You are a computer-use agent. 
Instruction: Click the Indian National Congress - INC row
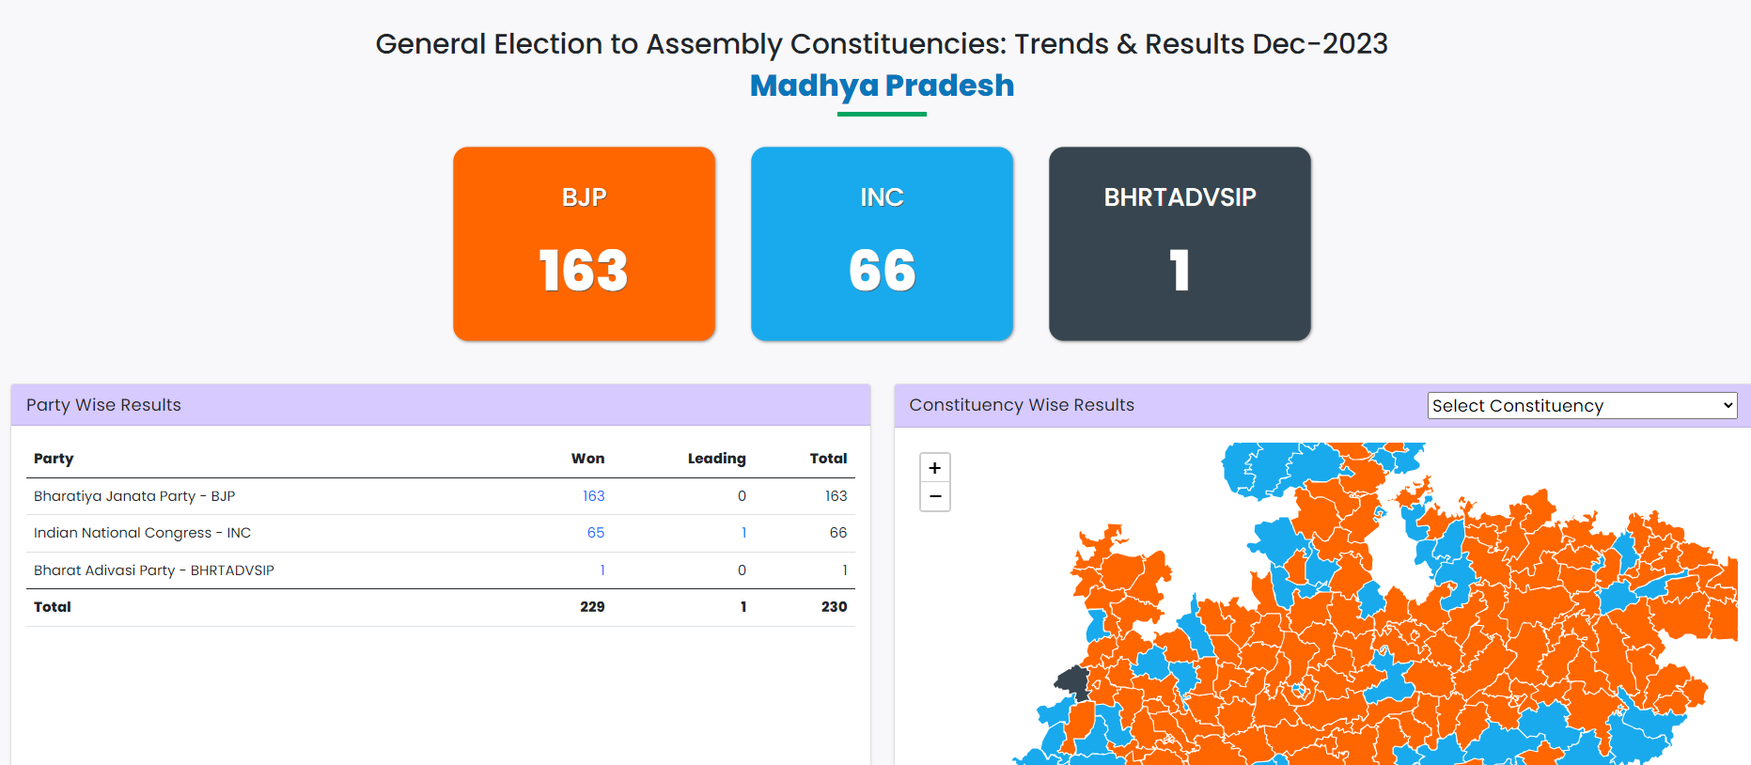point(142,533)
